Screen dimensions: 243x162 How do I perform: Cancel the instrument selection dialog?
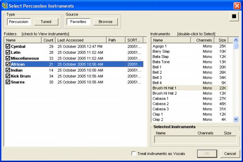point(230,153)
